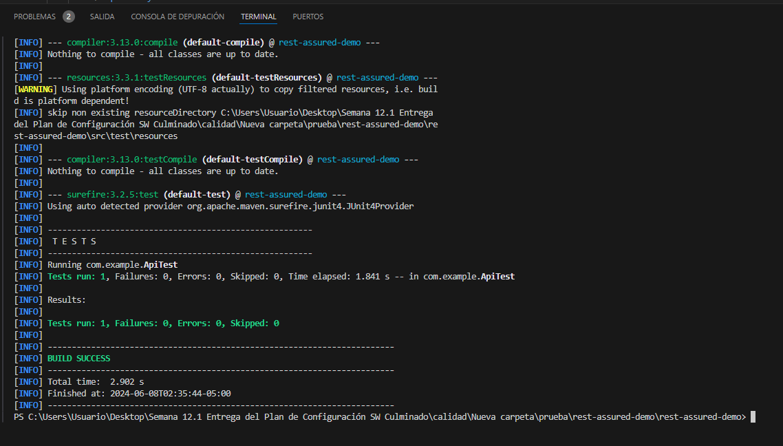The width and height of the screenshot is (783, 446).
Task: Select the TERMINAL tab
Action: coord(259,17)
